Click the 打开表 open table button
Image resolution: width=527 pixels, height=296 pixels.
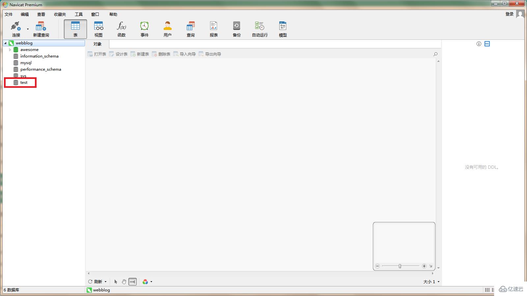(x=97, y=54)
